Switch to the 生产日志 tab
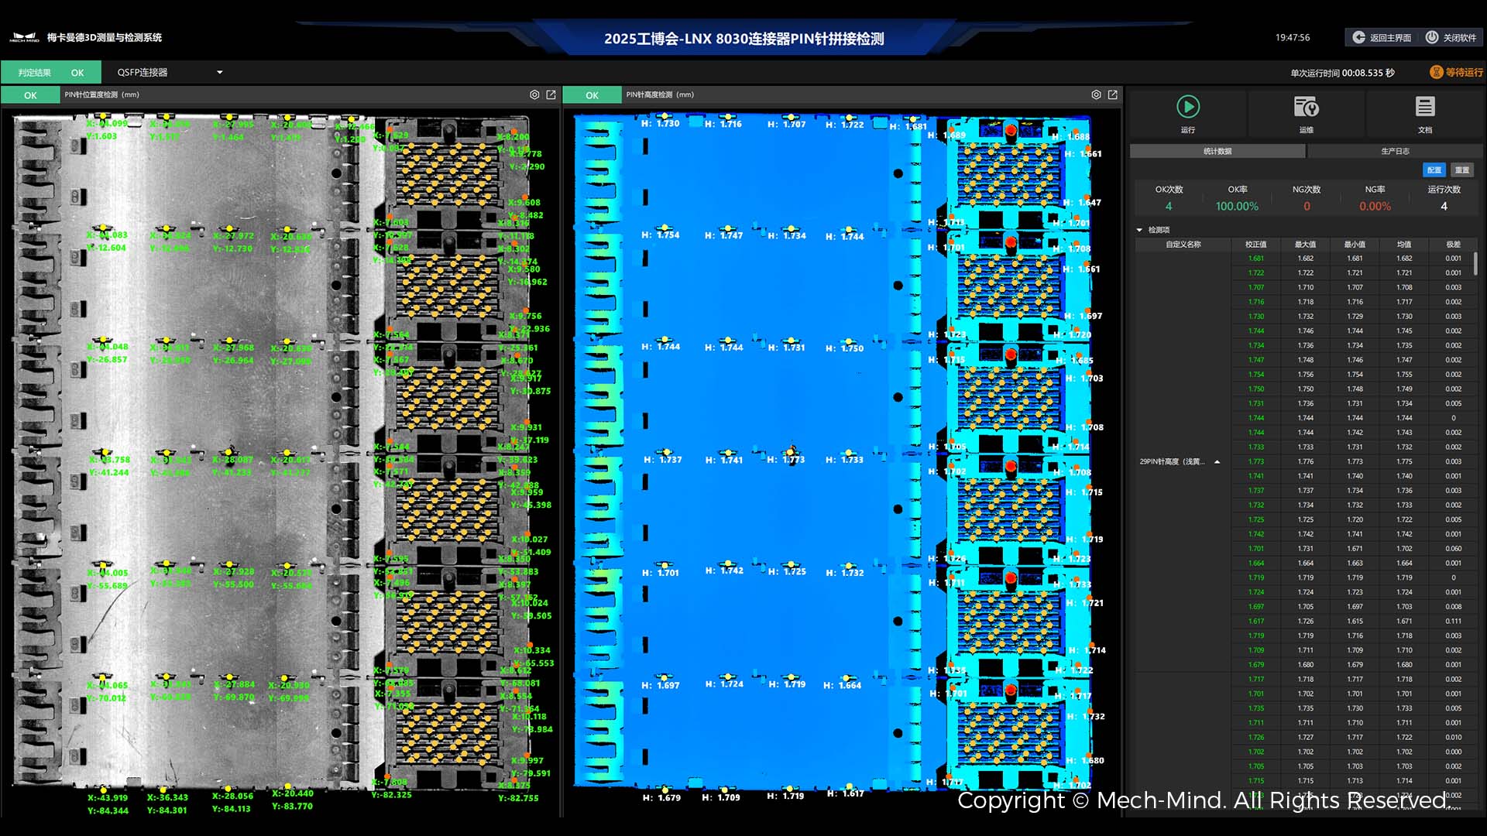The image size is (1487, 836). [x=1395, y=151]
